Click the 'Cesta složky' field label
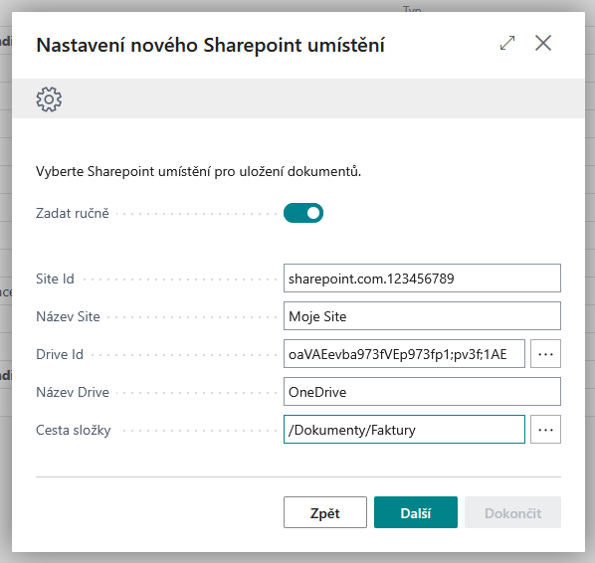The height and width of the screenshot is (563, 595). (x=74, y=431)
